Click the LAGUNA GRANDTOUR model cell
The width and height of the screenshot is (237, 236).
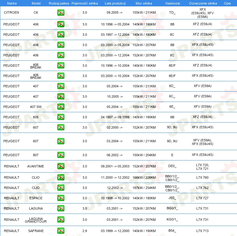[x=36, y=220]
